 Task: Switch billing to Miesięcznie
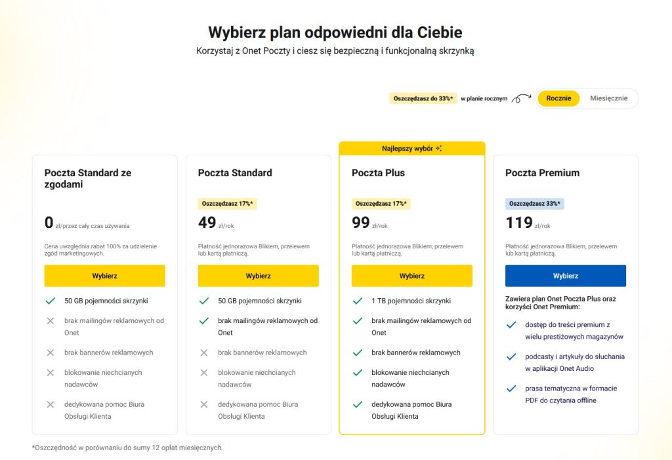(x=608, y=98)
